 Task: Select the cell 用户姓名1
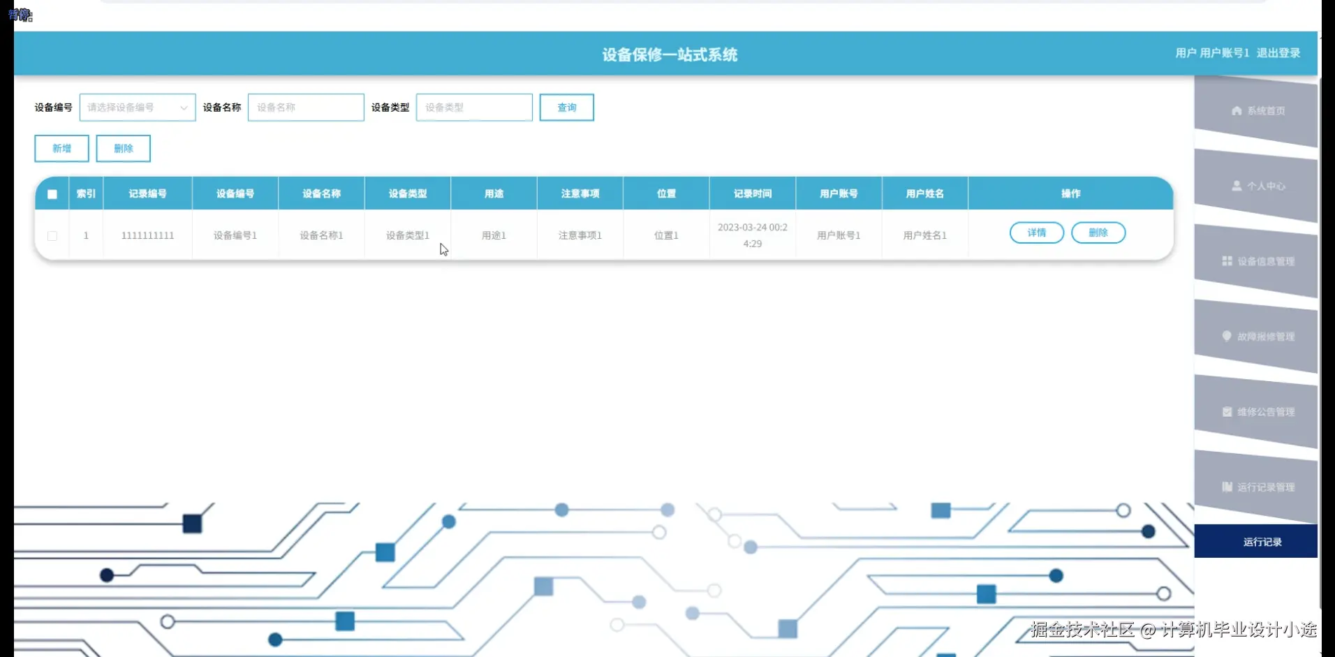coord(924,235)
